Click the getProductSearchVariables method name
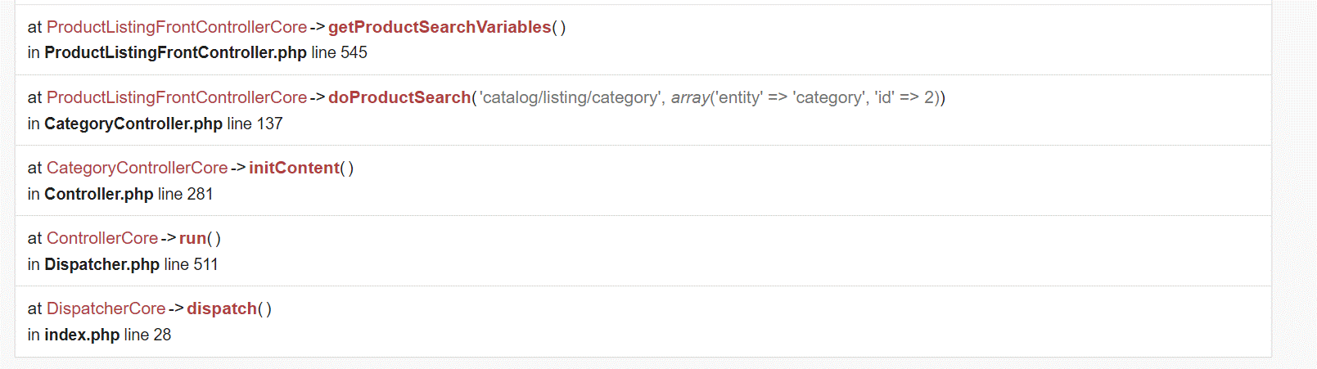 point(440,27)
